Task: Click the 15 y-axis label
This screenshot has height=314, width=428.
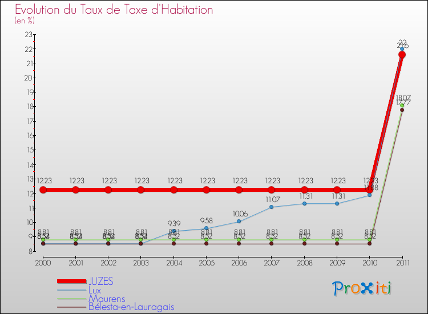Action: 30,150
